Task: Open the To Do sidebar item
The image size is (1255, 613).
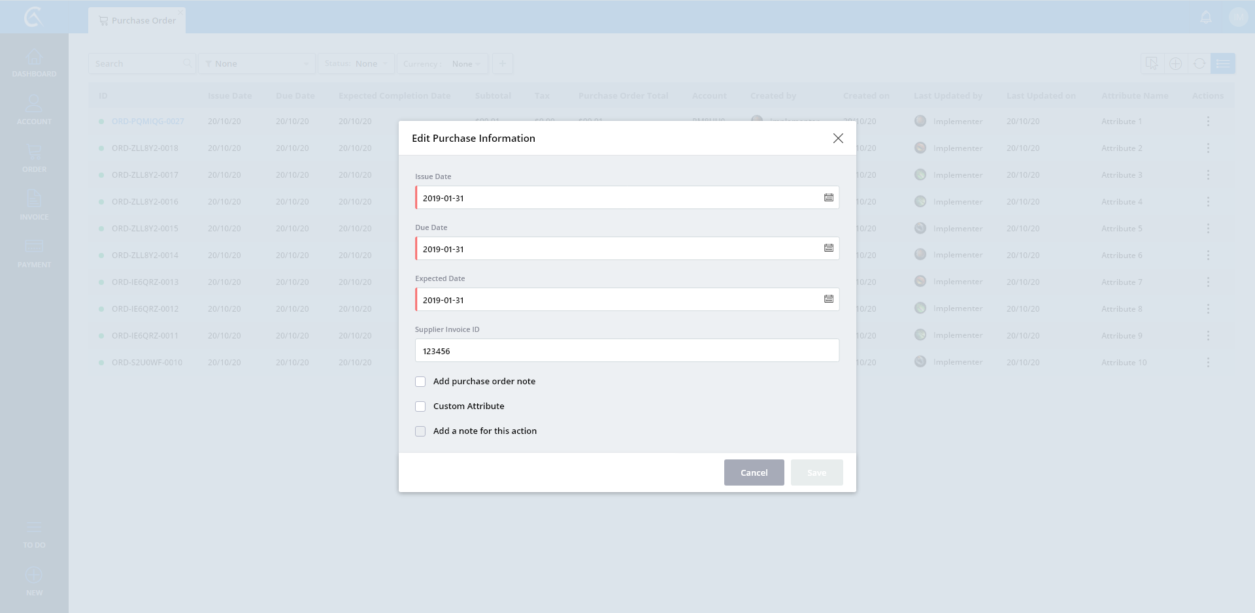Action: tap(34, 534)
